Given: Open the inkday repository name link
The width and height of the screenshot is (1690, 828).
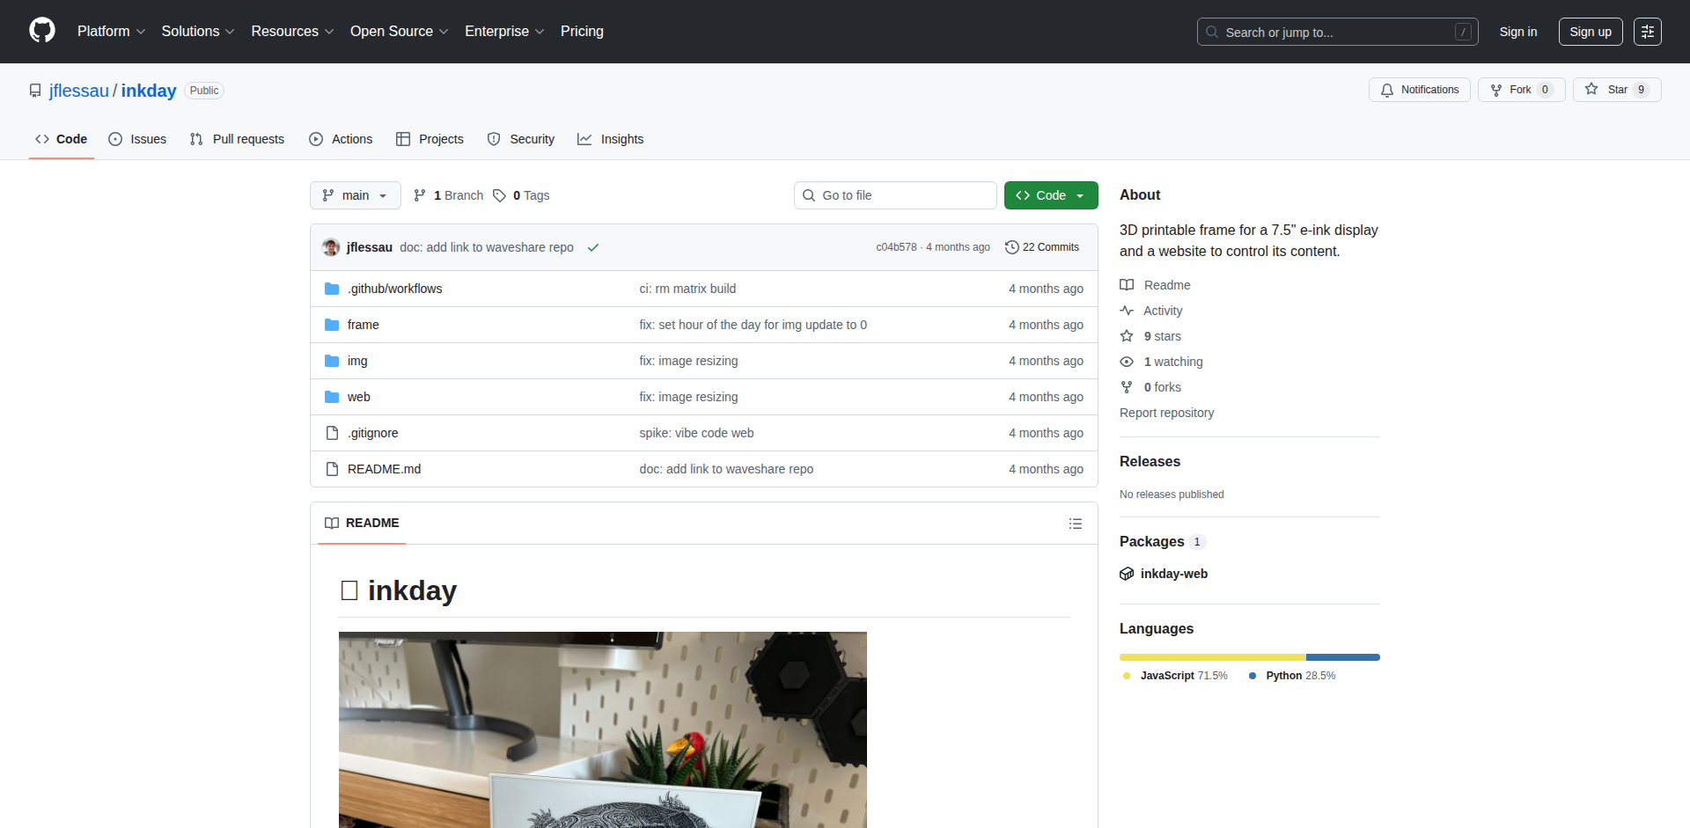Looking at the screenshot, I should coord(149,91).
